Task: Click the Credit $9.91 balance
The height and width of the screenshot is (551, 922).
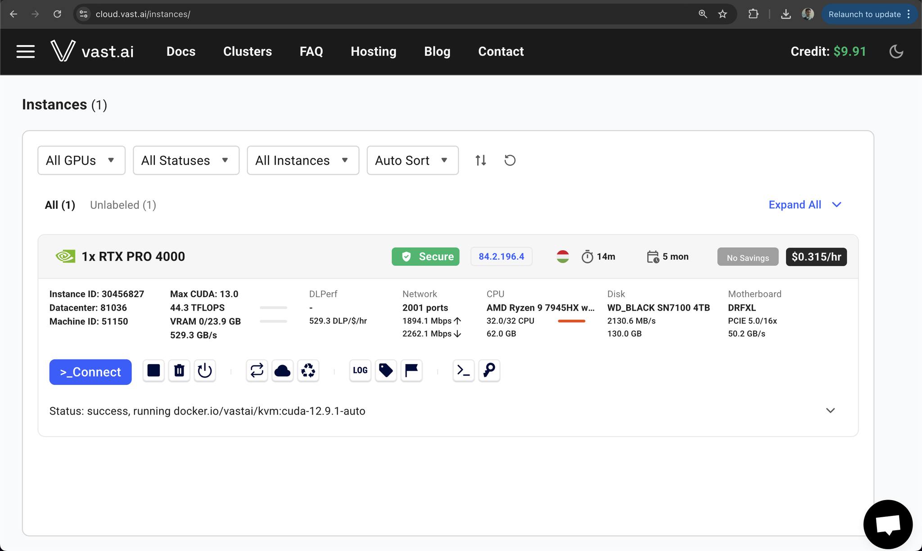Action: point(828,51)
